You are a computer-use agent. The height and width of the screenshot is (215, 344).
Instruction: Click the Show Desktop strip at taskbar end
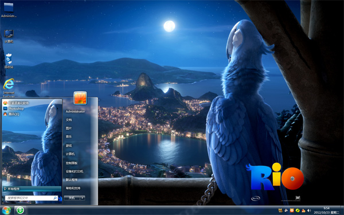tap(342, 210)
